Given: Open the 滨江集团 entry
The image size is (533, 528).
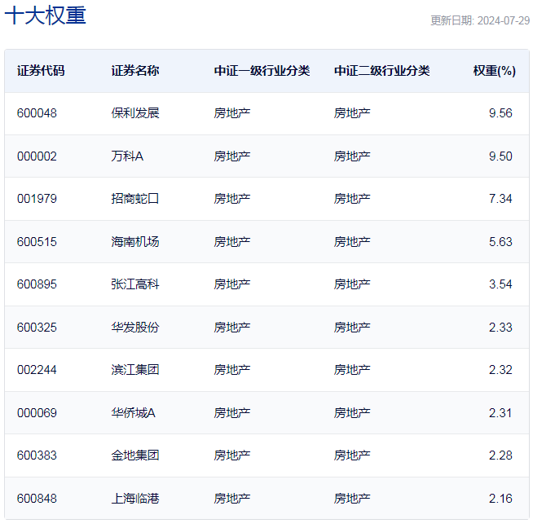Looking at the screenshot, I should (x=135, y=370).
